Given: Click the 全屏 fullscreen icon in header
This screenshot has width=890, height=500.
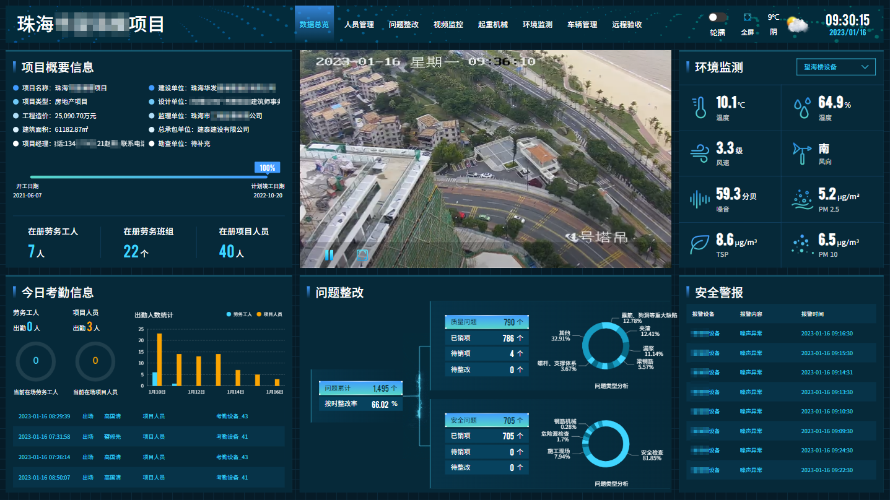Looking at the screenshot, I should coord(748,18).
